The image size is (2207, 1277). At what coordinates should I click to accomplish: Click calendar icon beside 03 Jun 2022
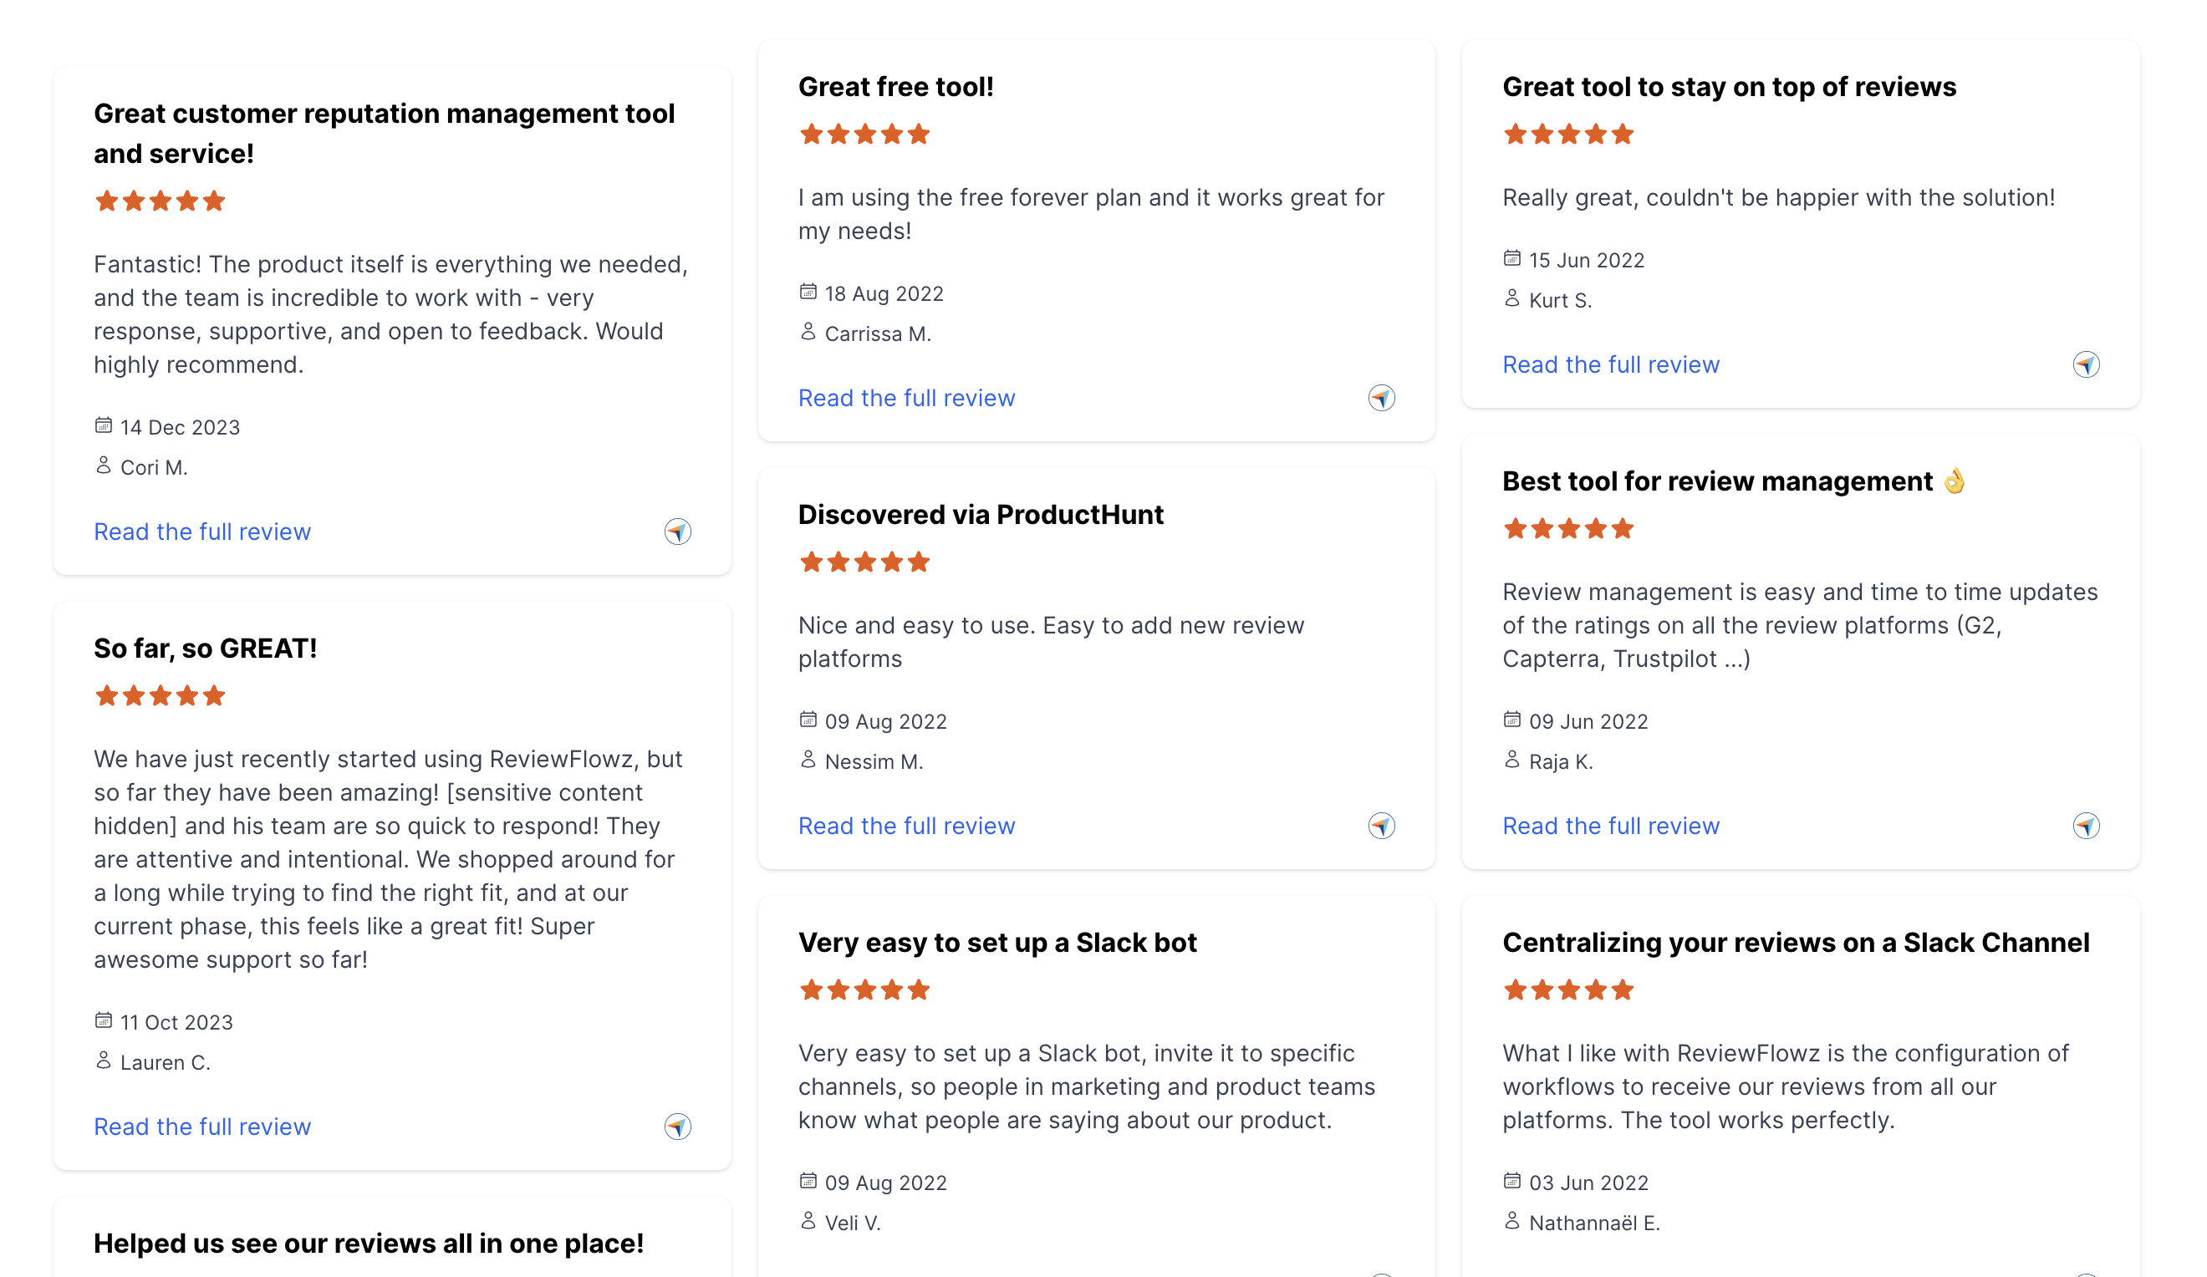[x=1511, y=1181]
